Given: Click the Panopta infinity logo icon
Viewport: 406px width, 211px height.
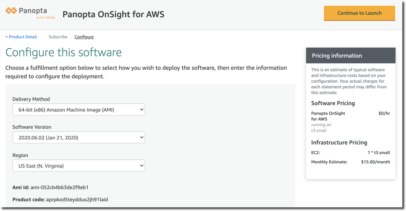Looking at the screenshot, I should click(x=11, y=11).
